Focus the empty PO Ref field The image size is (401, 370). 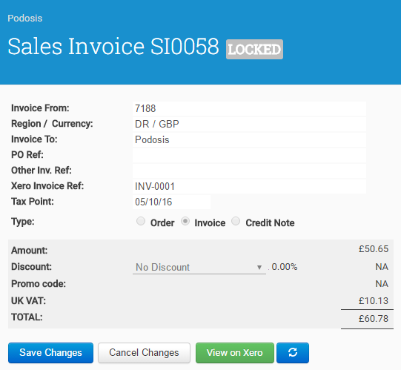(249, 155)
